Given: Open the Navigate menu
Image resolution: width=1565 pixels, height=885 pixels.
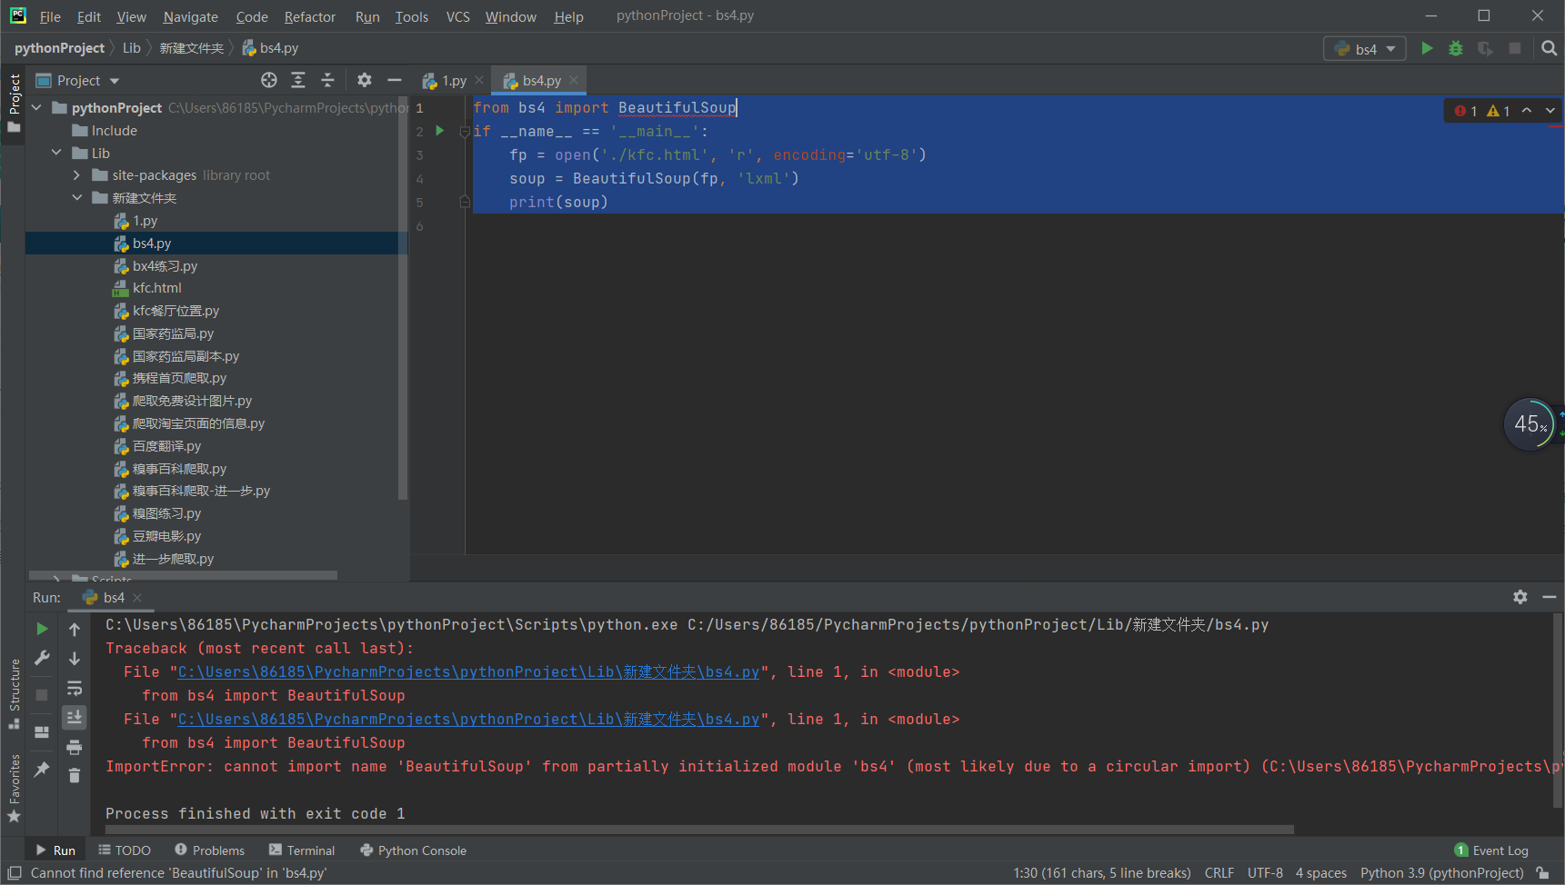Looking at the screenshot, I should click(x=191, y=16).
